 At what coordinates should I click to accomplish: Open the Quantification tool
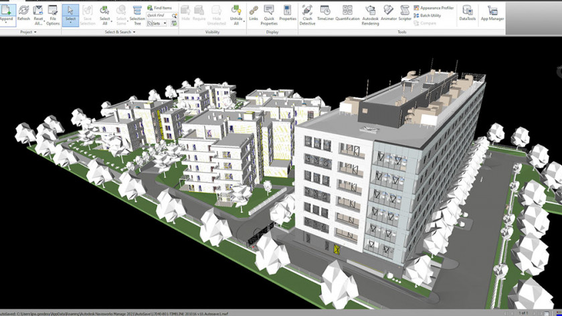click(x=347, y=13)
